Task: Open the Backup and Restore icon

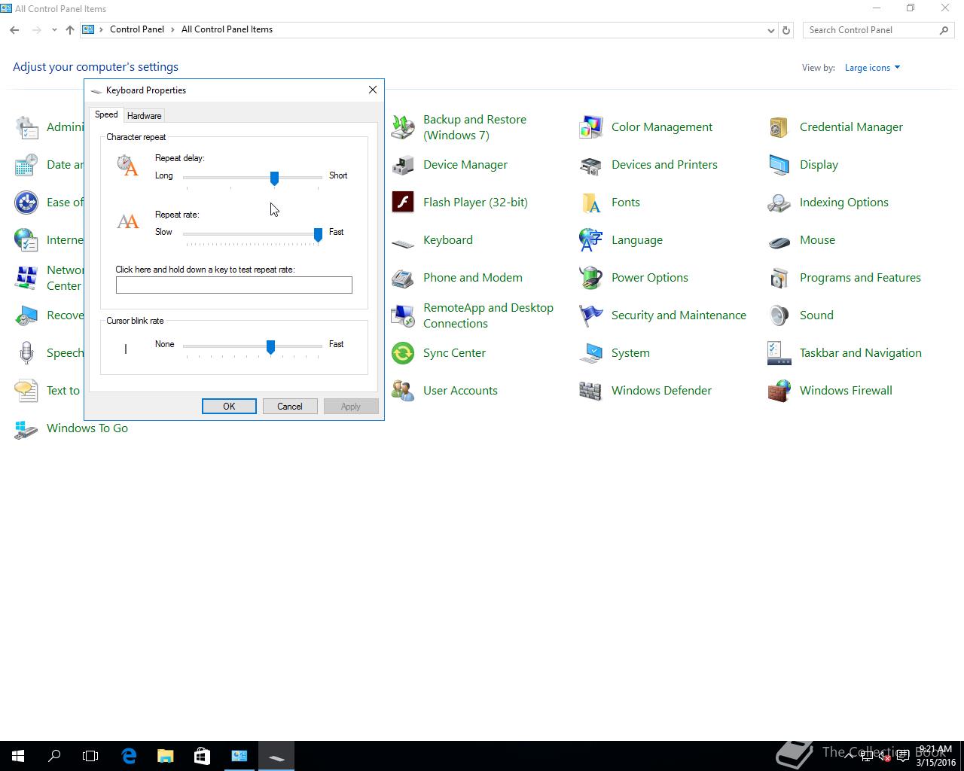Action: pyautogui.click(x=403, y=127)
